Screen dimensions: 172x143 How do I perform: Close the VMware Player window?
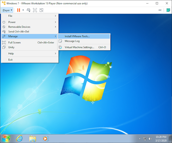(x=167, y=3)
